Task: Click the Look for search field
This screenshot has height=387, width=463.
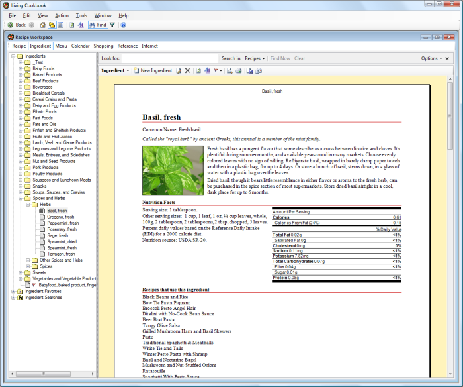Action: tap(170, 58)
